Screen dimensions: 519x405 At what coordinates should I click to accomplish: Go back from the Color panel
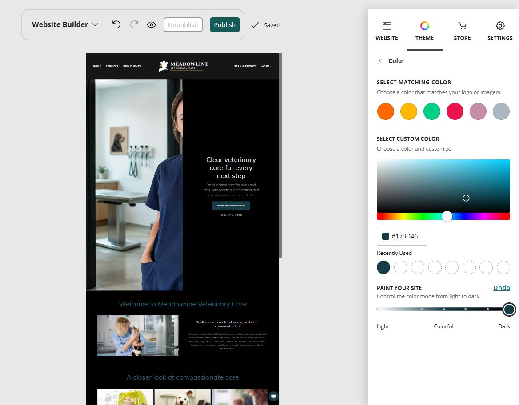(x=380, y=61)
